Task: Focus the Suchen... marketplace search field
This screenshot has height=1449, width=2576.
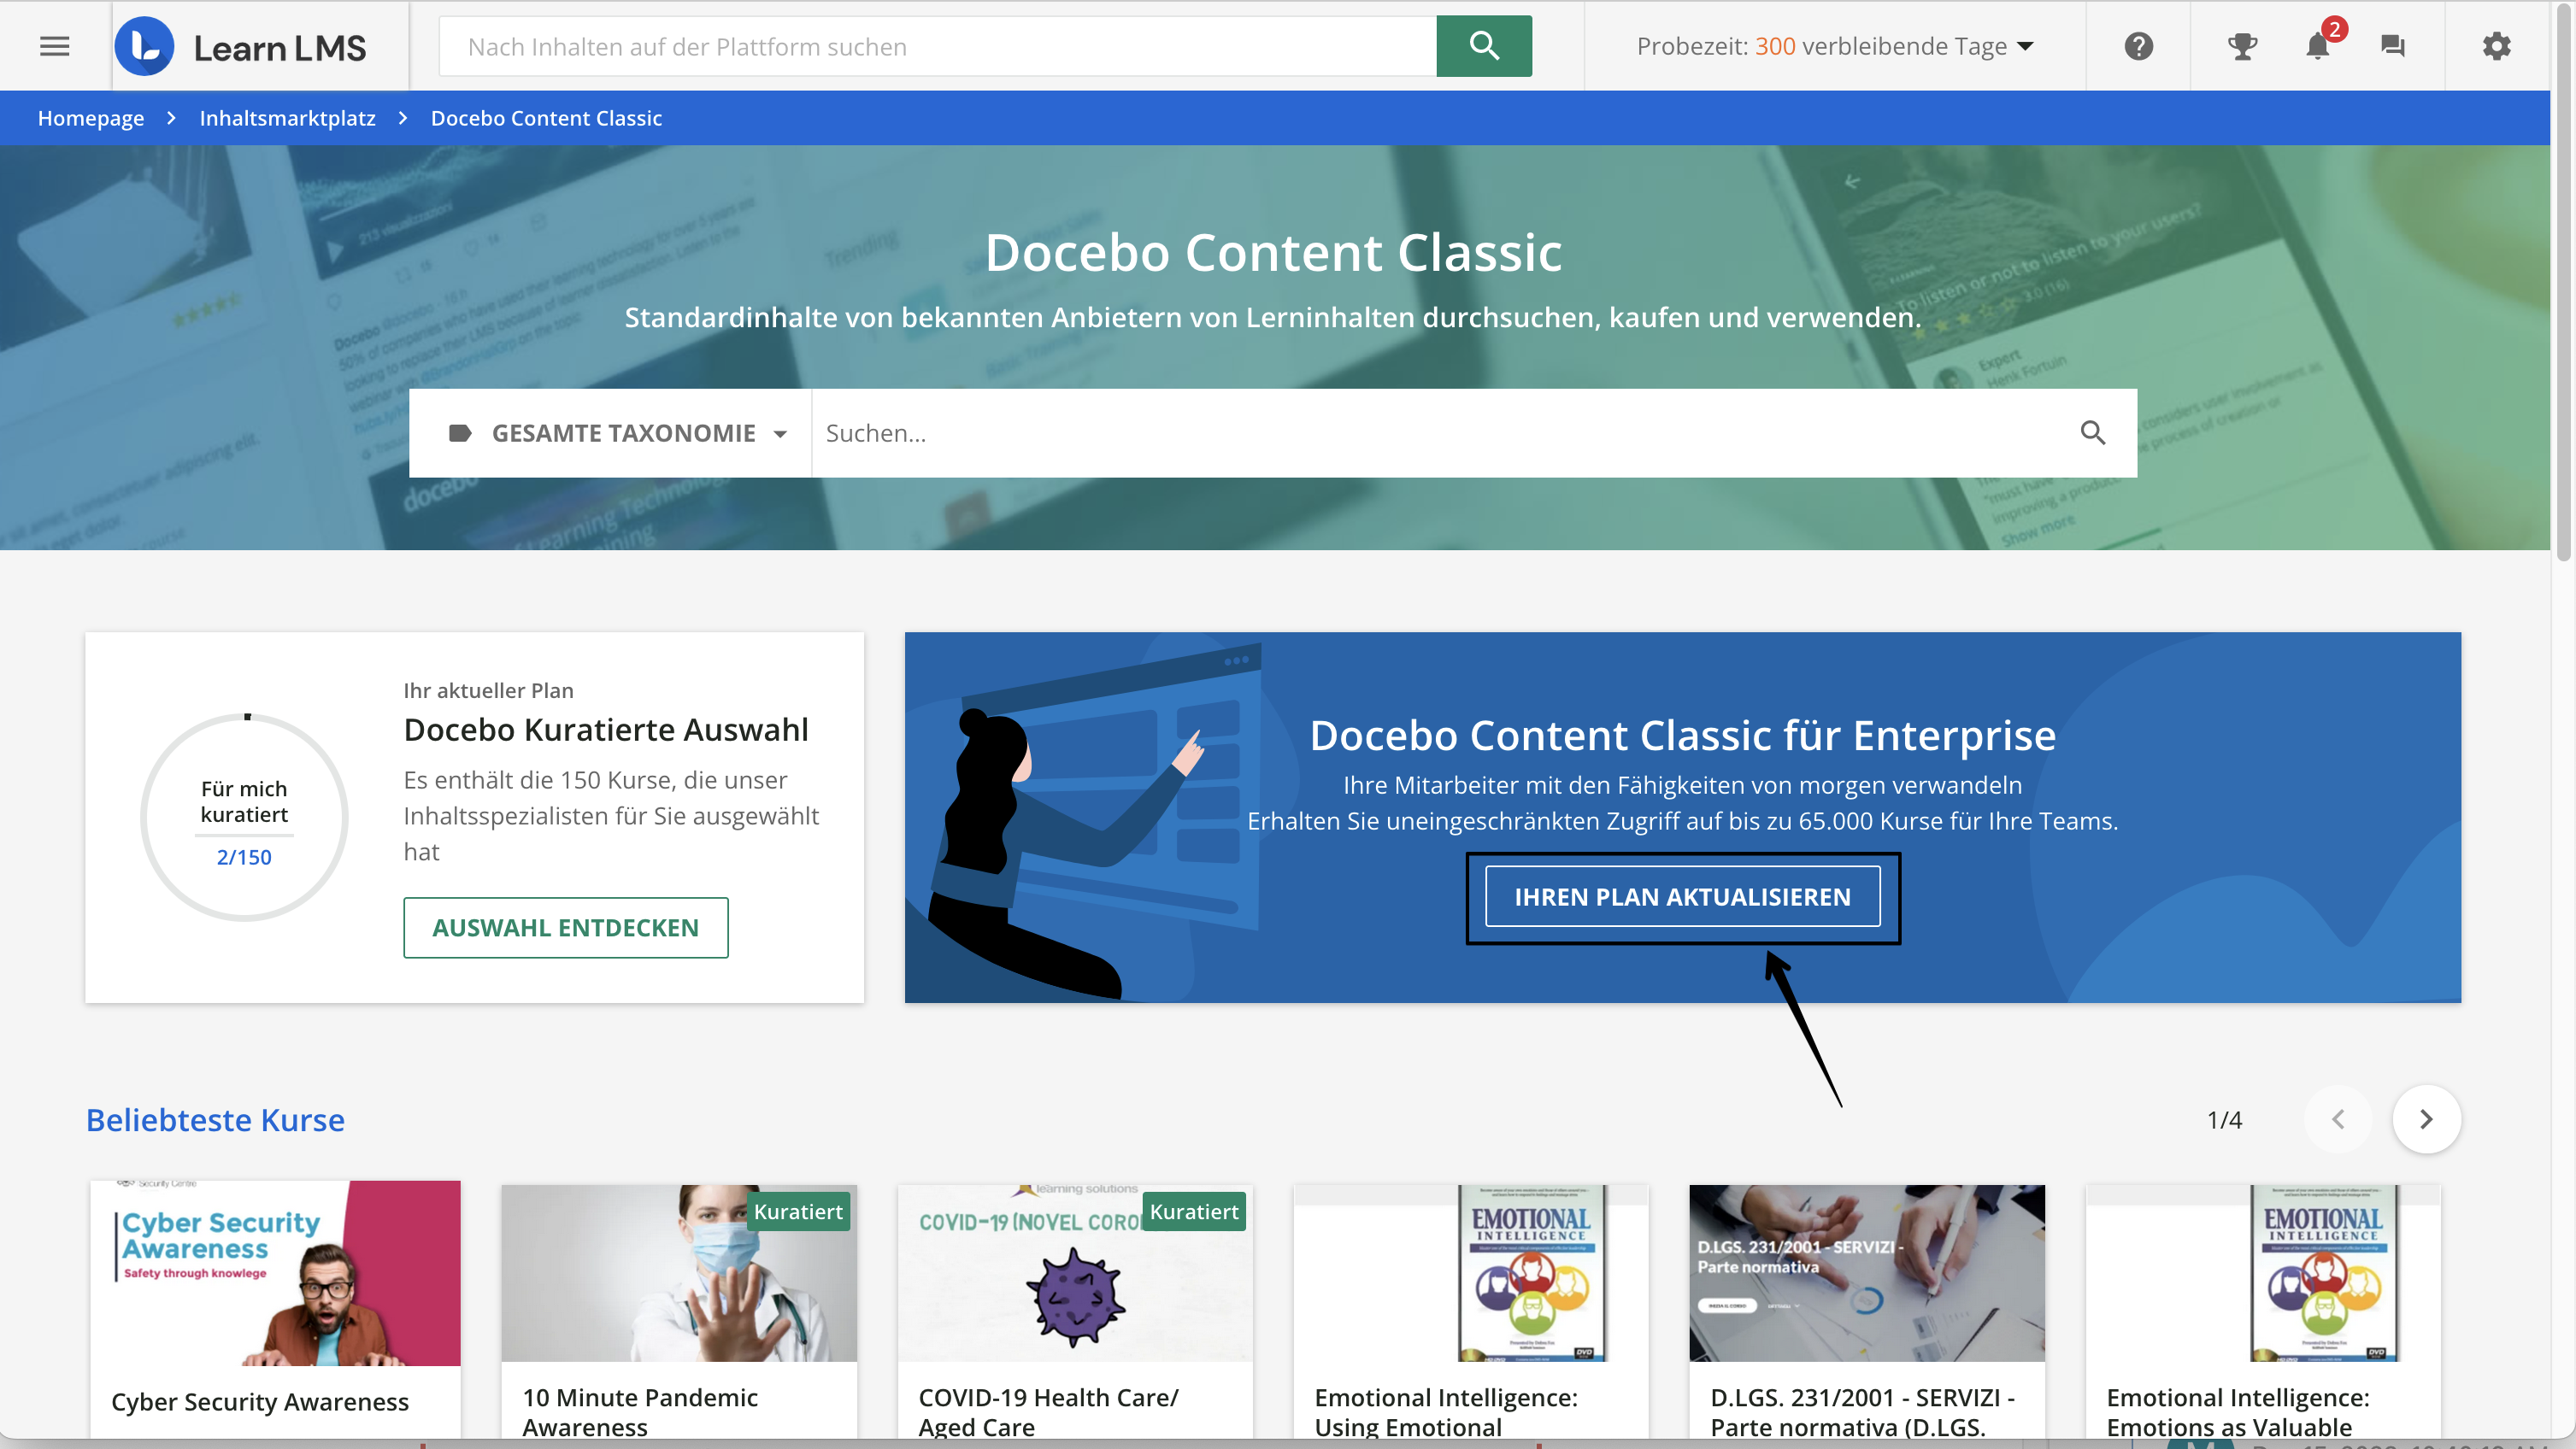Action: click(x=1440, y=432)
